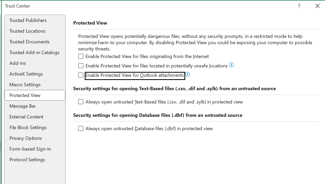Enable Protected View for potentially unsafe locations
The width and height of the screenshot is (325, 184).
81,66
